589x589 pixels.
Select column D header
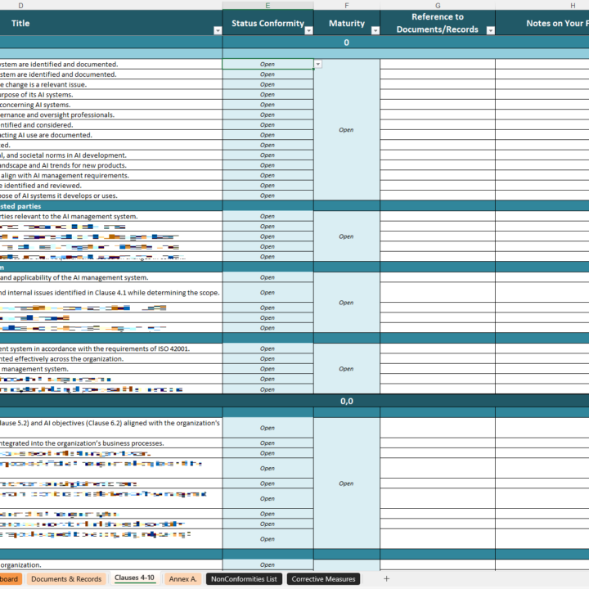tap(20, 5)
